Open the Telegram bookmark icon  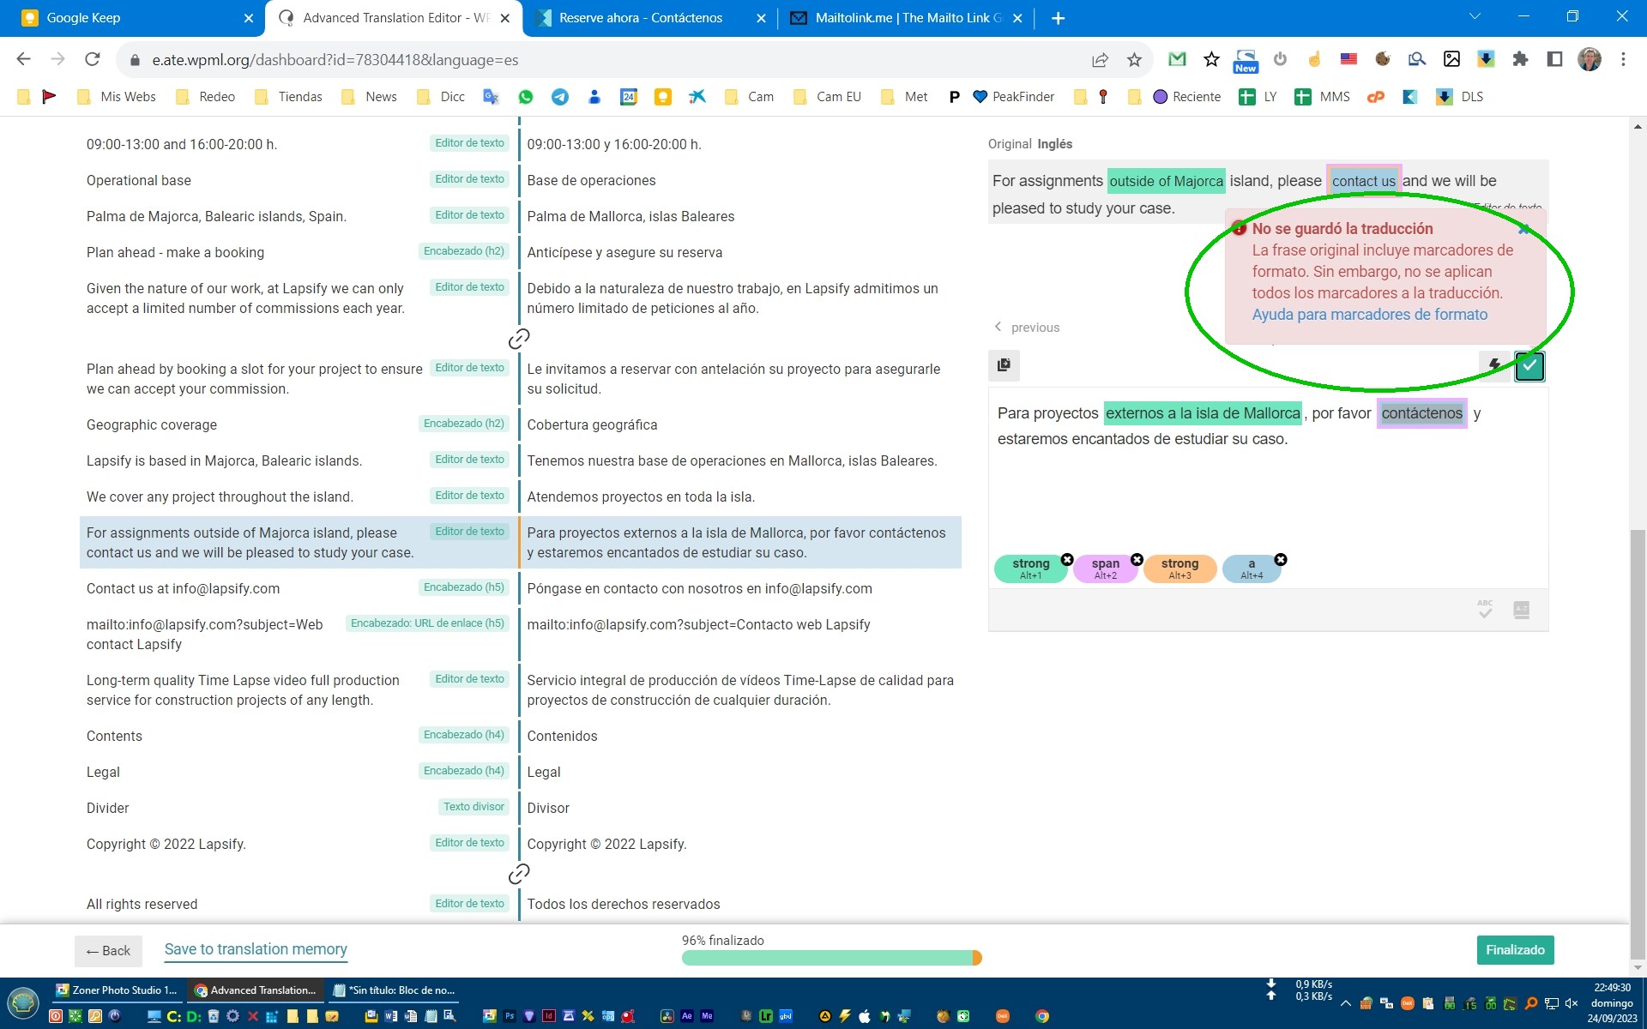[x=560, y=97]
